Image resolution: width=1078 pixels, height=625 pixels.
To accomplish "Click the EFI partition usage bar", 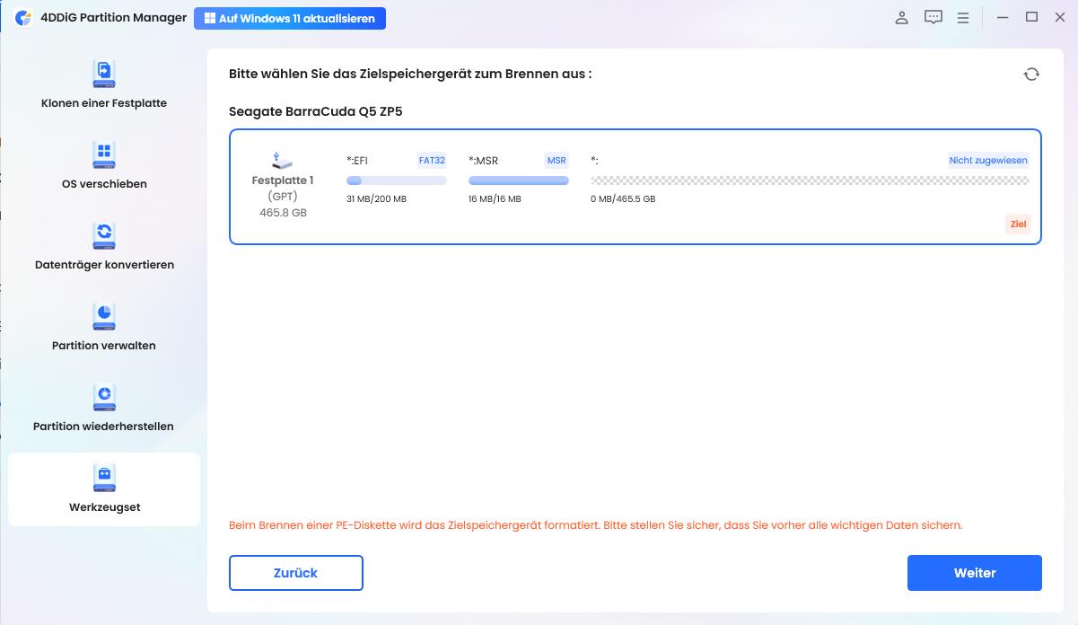I will pyautogui.click(x=395, y=180).
